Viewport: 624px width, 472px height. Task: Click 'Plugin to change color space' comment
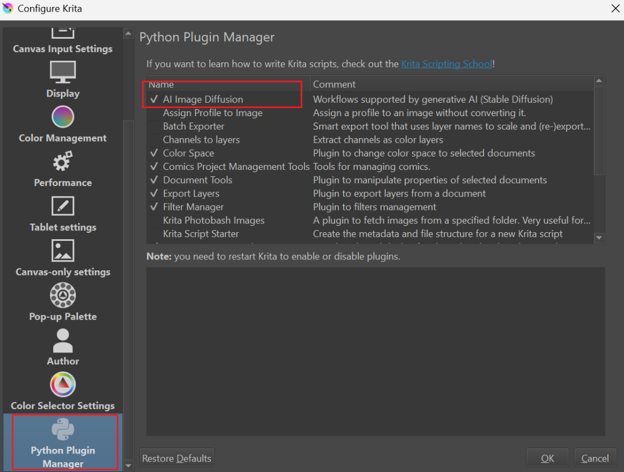pyautogui.click(x=424, y=153)
